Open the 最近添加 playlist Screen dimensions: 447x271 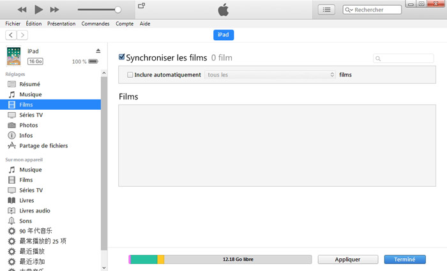click(x=50, y=261)
